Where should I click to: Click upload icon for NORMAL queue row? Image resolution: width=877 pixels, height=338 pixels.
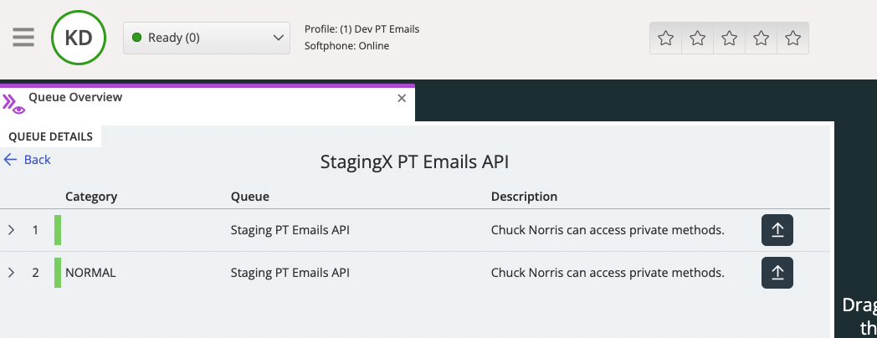[x=777, y=273]
